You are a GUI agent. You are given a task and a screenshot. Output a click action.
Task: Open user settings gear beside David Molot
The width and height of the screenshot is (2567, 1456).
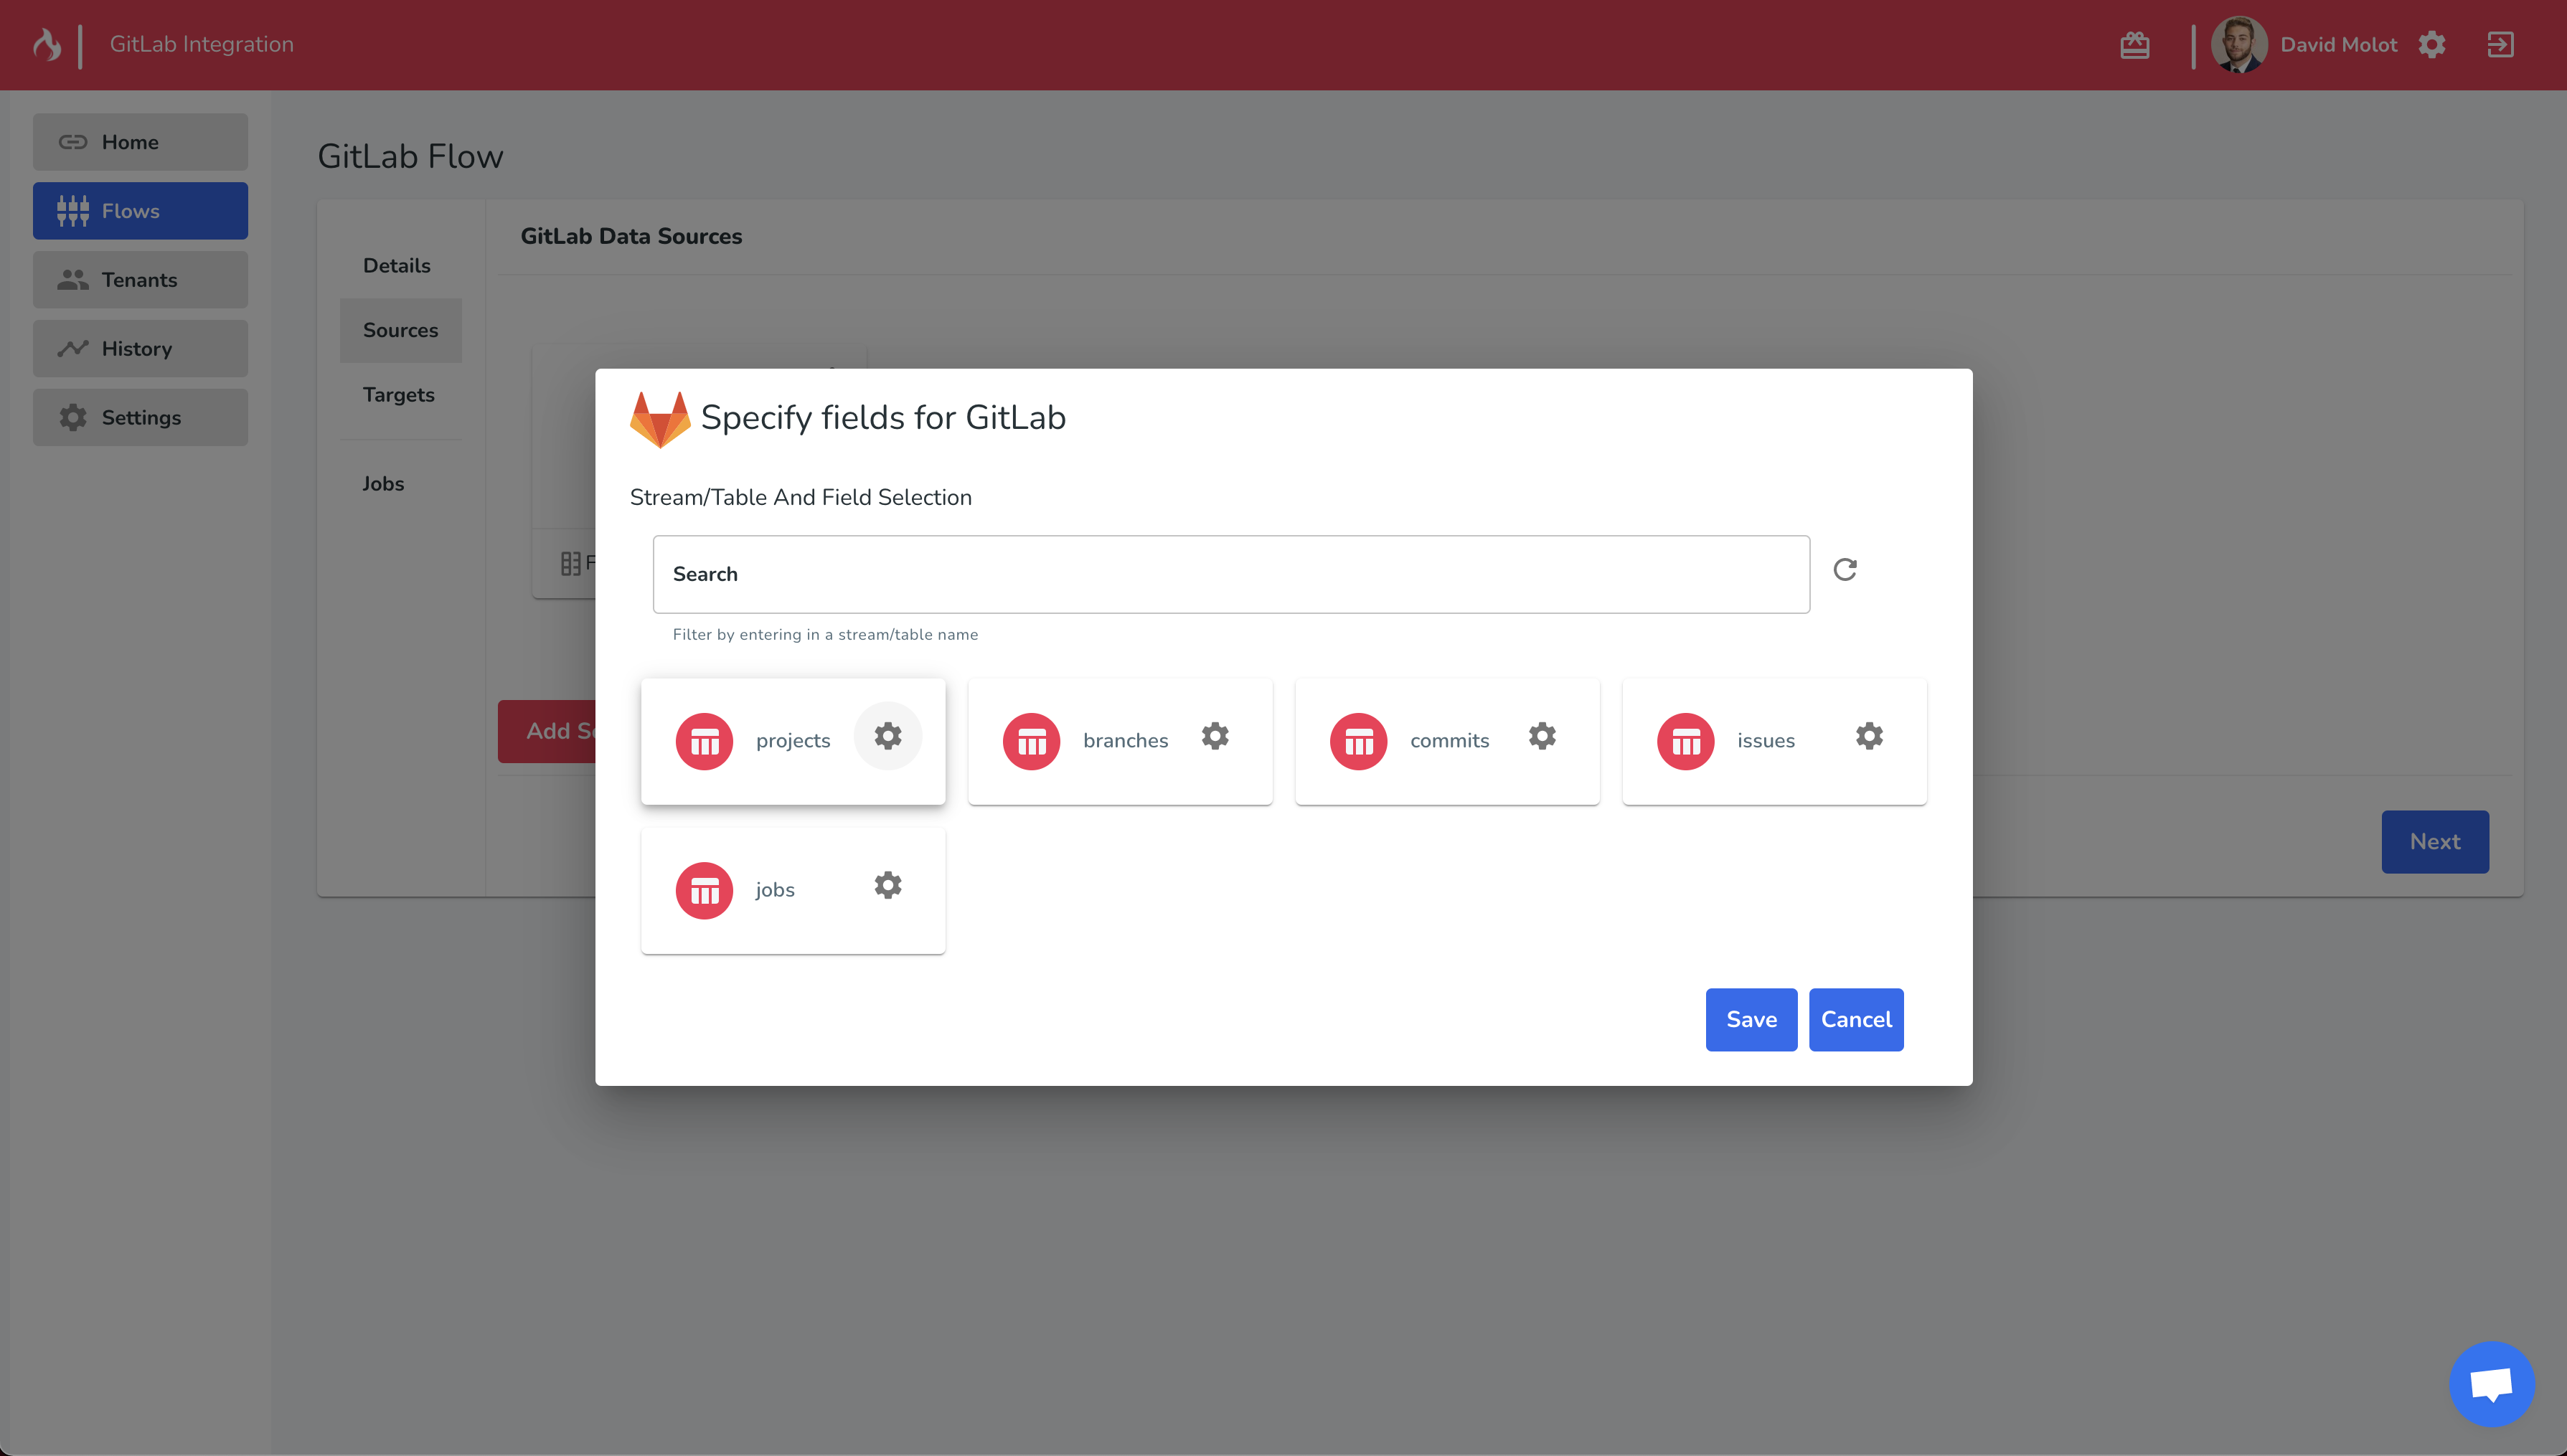tap(2431, 45)
